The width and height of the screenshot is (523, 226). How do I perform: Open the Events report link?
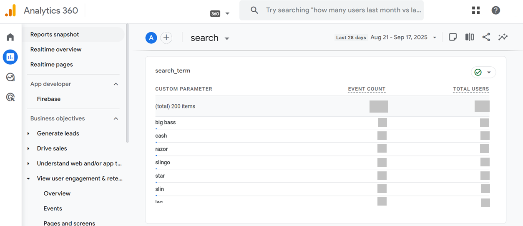53,208
